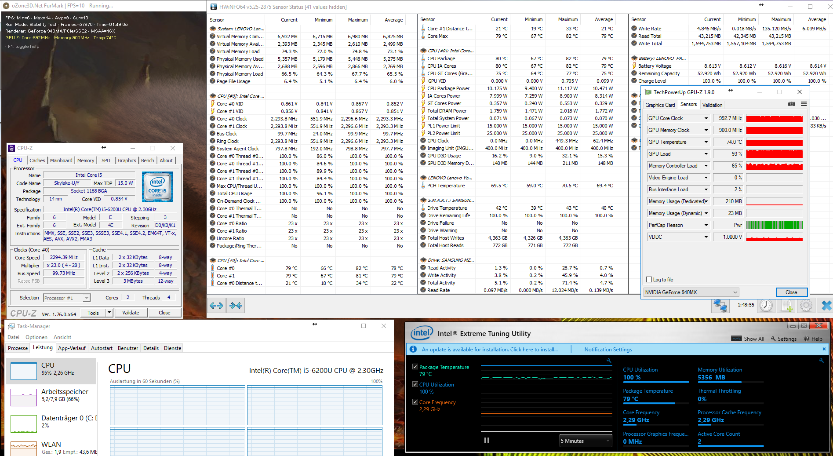Click the GPU-Z screenshot camera icon

click(x=791, y=104)
